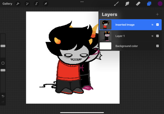
Task: Undo the last action
Action: (x=3, y=96)
